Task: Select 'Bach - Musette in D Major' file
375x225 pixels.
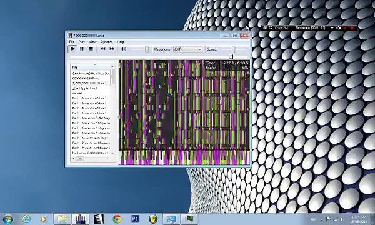Action: point(91,138)
